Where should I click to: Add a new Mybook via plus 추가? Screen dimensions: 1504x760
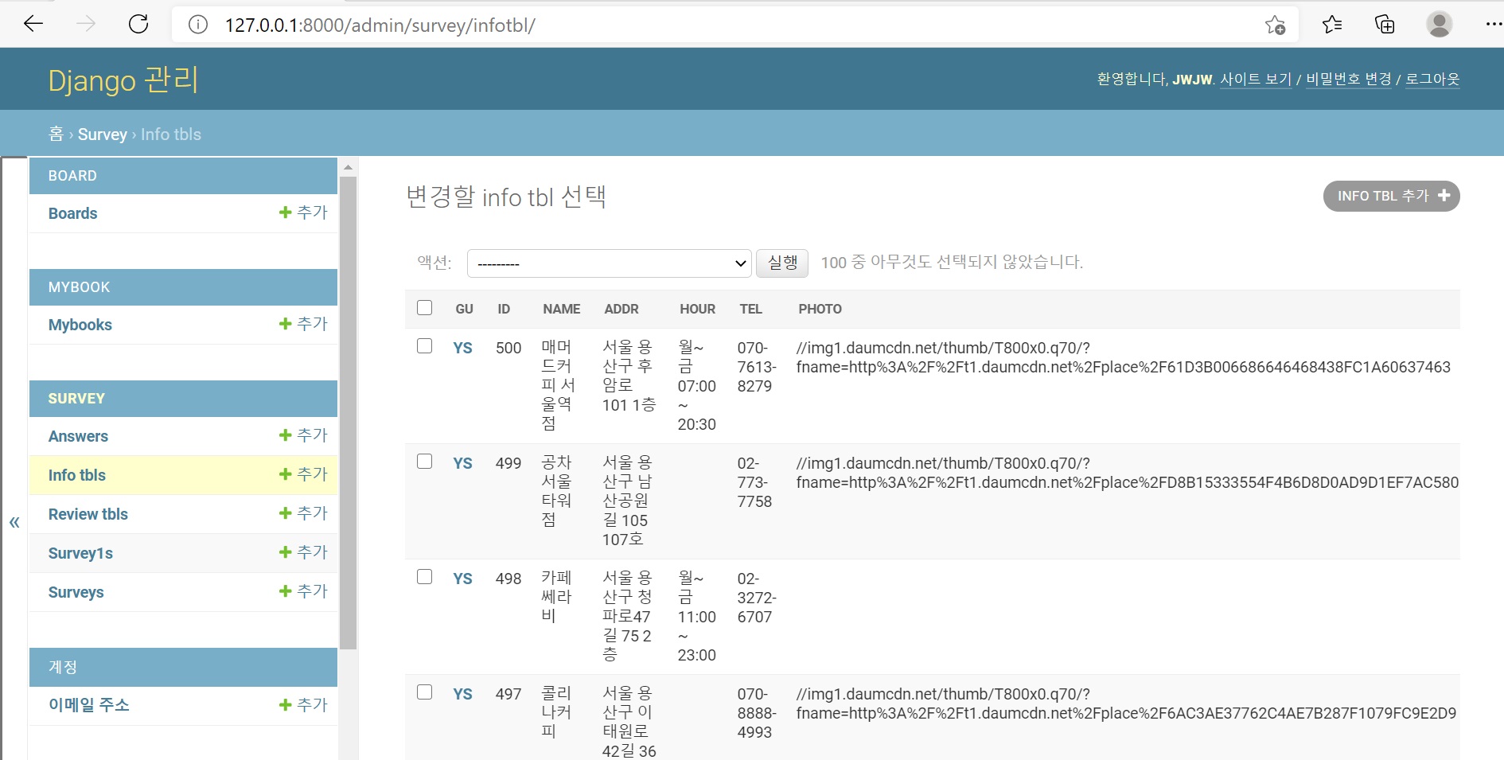pos(303,324)
